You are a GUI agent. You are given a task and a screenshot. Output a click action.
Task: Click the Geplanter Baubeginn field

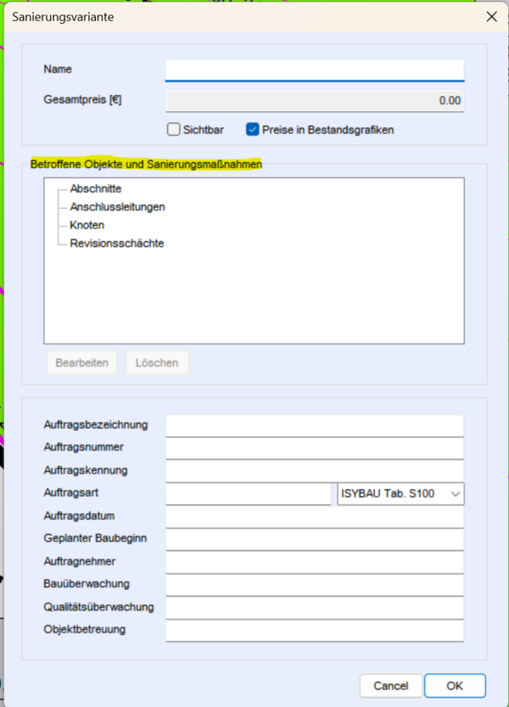(315, 539)
